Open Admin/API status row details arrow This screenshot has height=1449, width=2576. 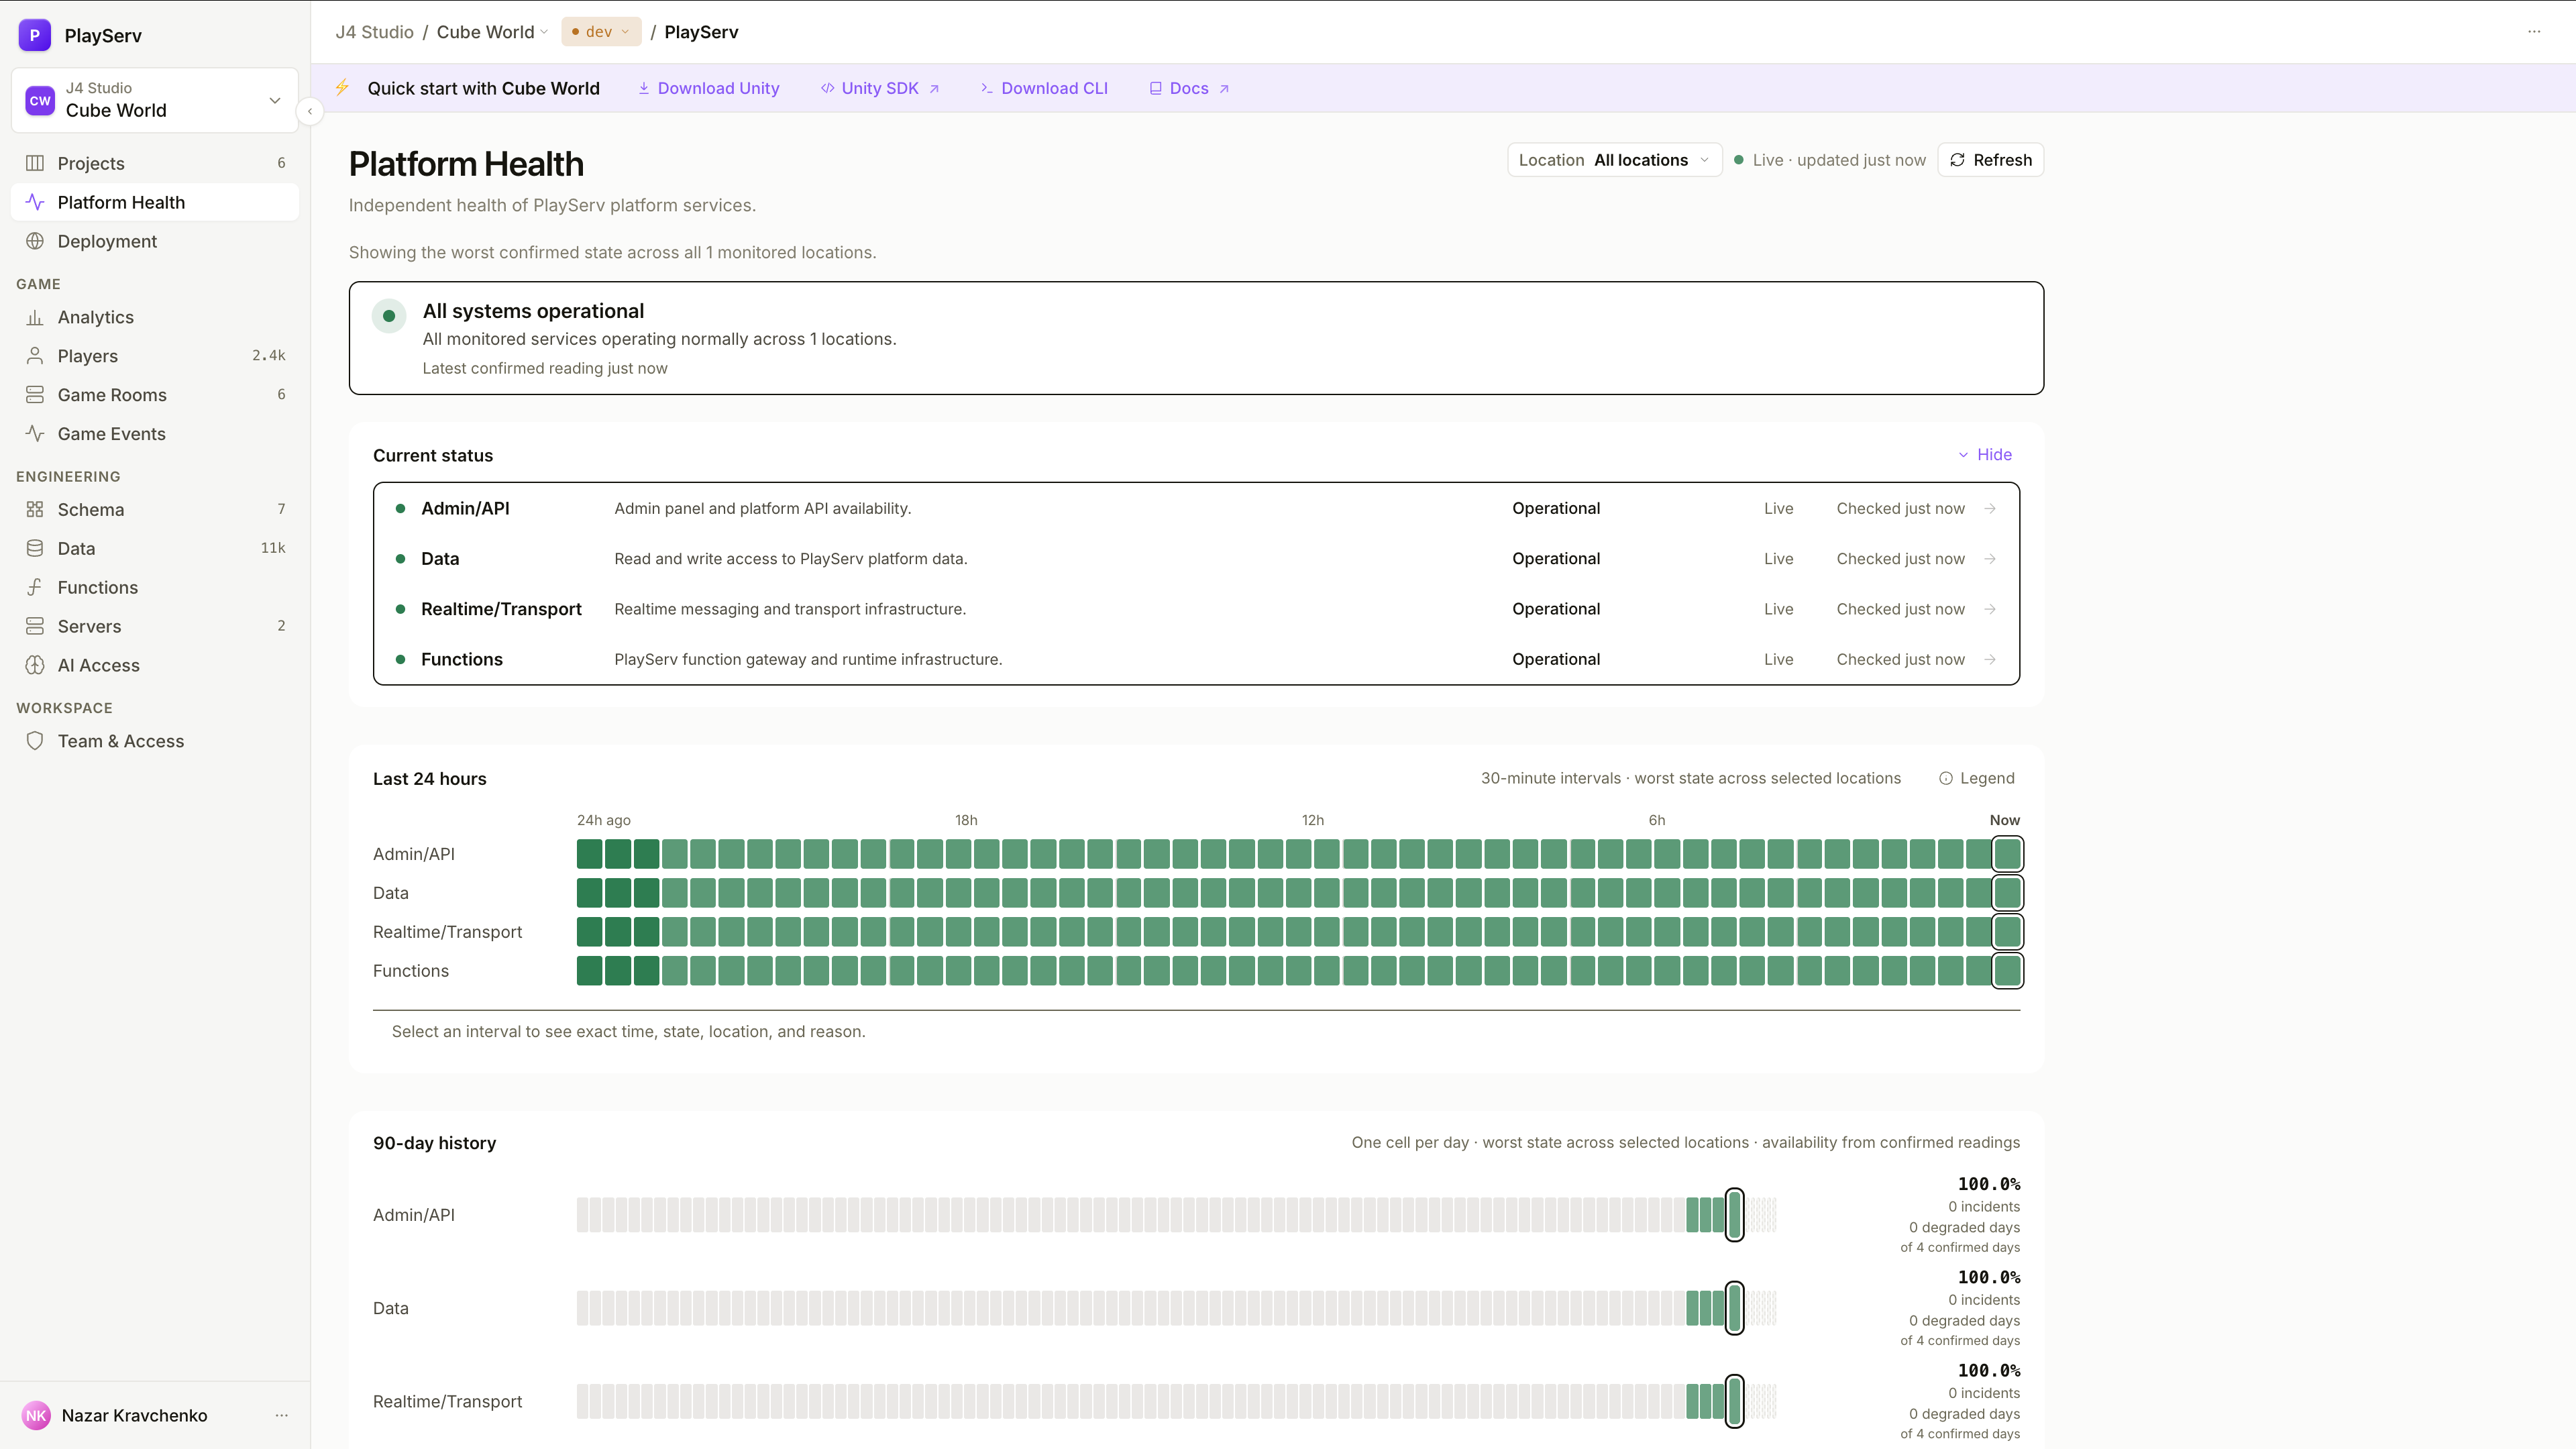[1990, 508]
